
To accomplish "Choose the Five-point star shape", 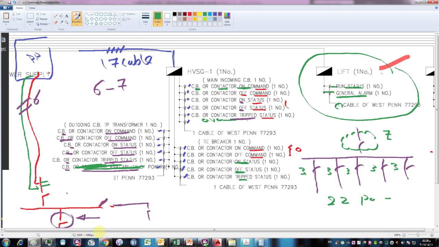I will click(96, 23).
